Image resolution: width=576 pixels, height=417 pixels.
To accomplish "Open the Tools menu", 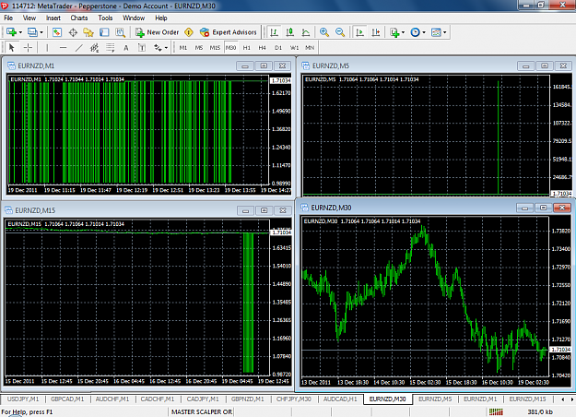I will (105, 18).
